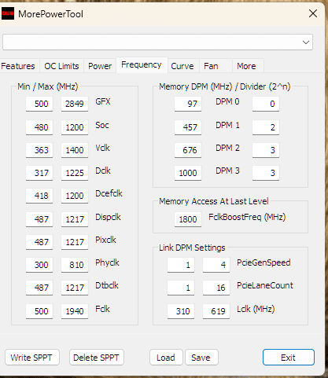Click the PcieGenSpeed label

tap(264, 262)
